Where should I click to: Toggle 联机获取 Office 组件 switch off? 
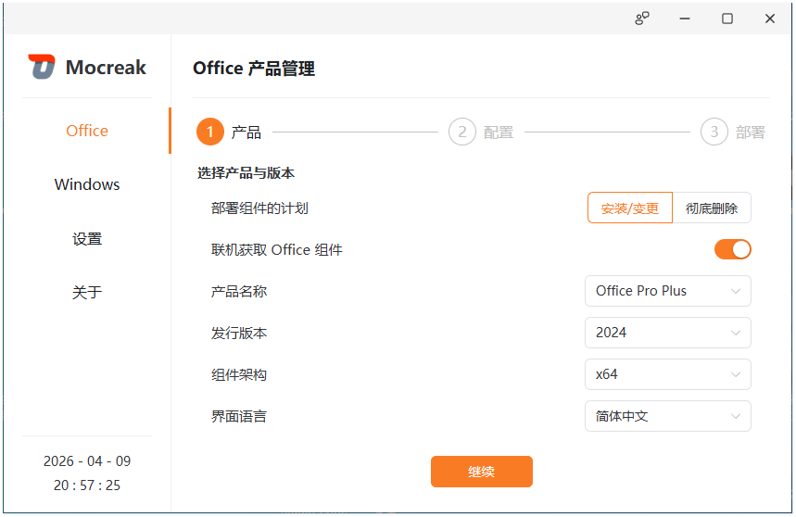click(x=732, y=249)
